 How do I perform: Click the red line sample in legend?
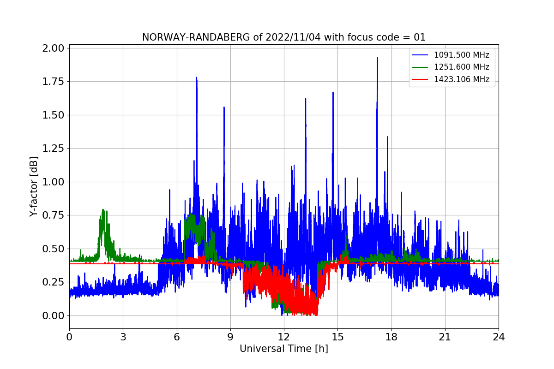(421, 79)
